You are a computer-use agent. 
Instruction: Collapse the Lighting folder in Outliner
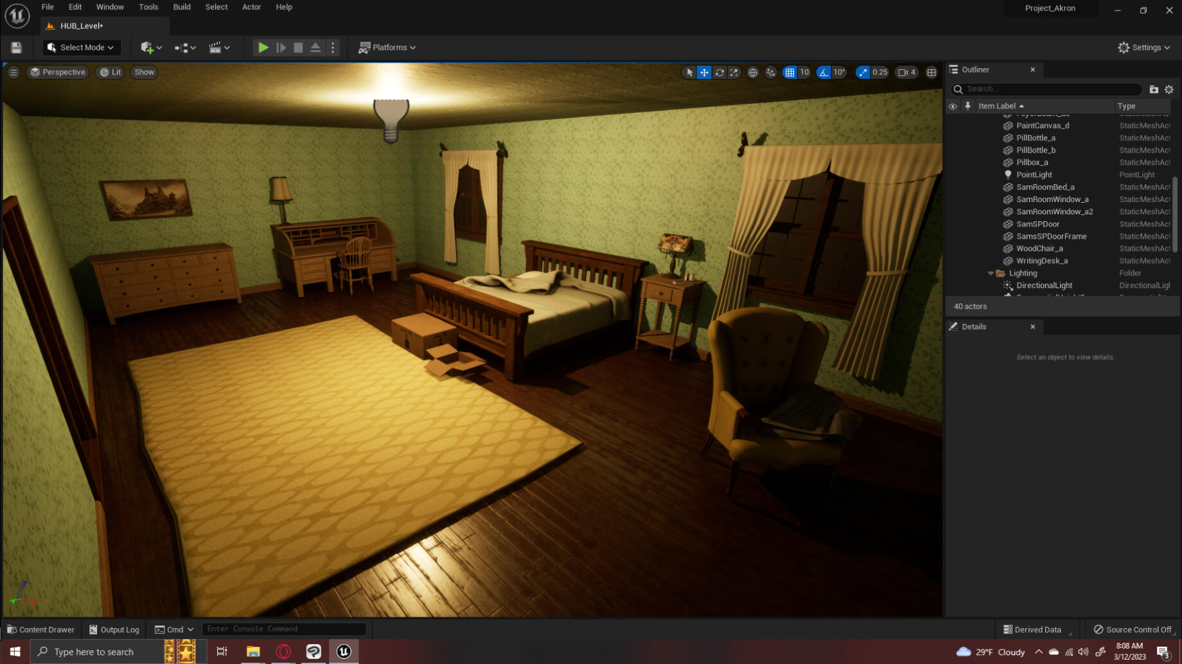(991, 273)
